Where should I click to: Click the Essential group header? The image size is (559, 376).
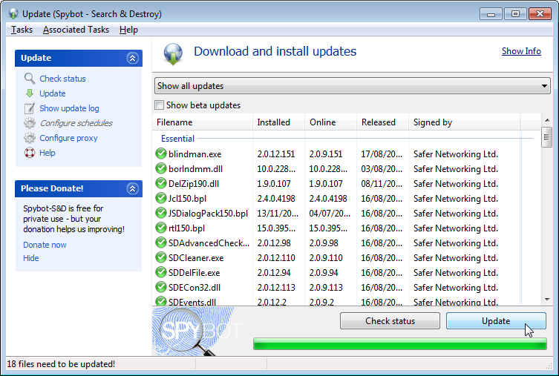coord(177,139)
